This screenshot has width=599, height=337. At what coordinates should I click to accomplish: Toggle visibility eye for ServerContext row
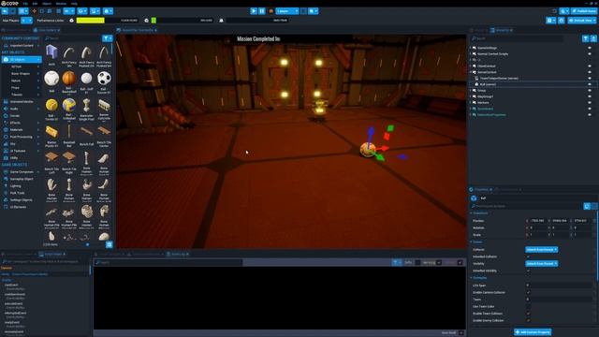point(590,72)
